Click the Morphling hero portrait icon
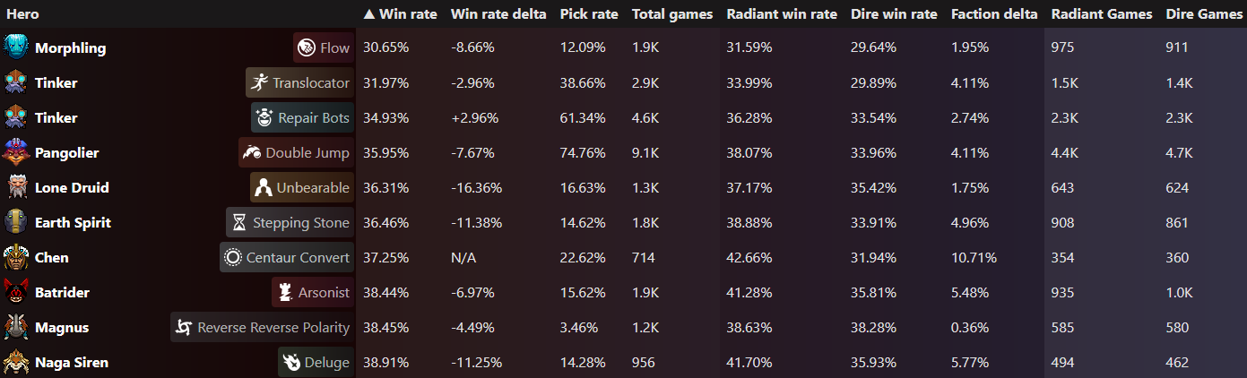This screenshot has height=378, width=1247. pos(16,47)
